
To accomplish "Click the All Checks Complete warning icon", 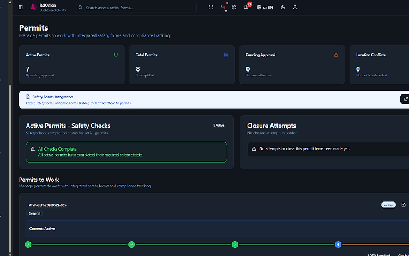I will tap(33, 149).
